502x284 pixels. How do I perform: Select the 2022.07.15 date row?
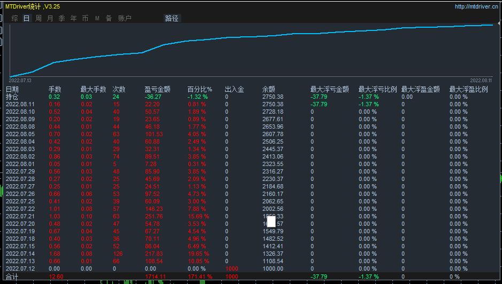[20, 246]
